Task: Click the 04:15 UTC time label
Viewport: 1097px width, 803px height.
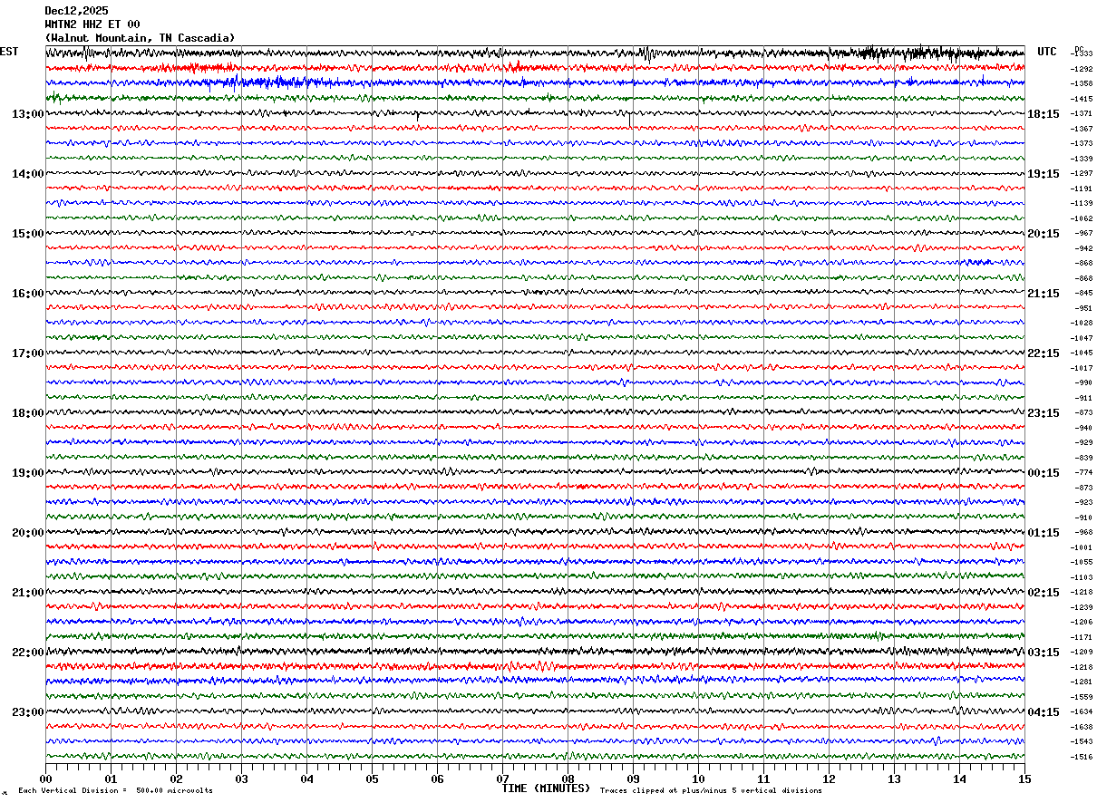Action: 1044,712
